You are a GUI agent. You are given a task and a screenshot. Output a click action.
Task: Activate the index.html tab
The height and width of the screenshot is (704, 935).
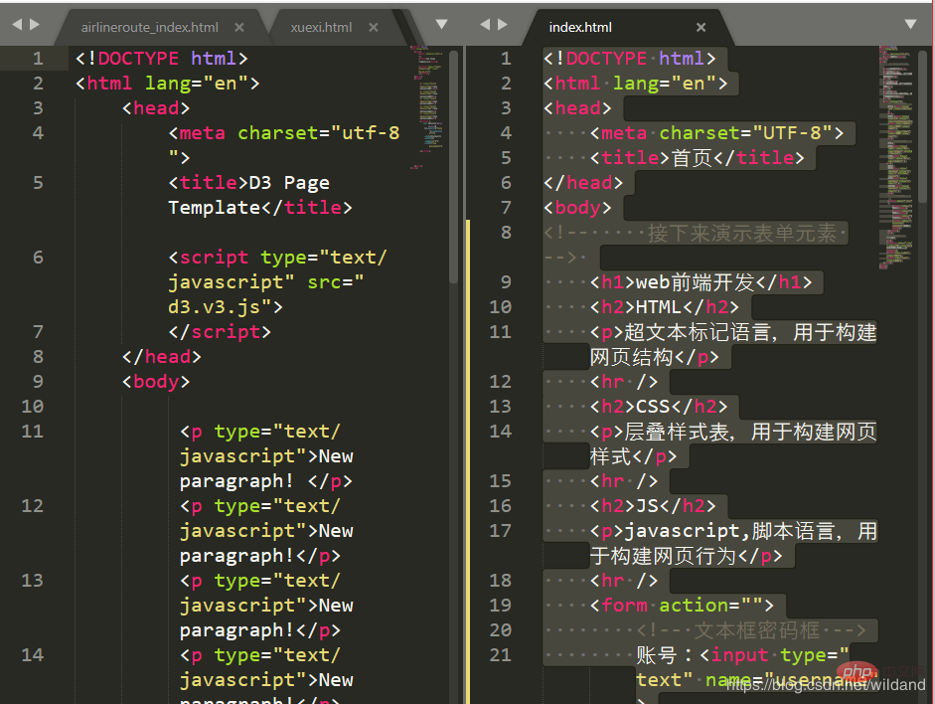pyautogui.click(x=580, y=28)
